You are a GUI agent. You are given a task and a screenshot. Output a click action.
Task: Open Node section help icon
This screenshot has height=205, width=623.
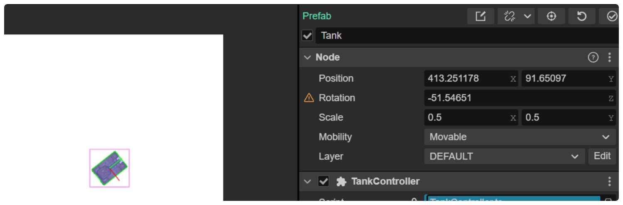(x=593, y=58)
